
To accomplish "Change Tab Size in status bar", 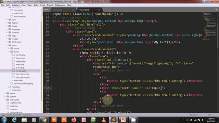I will click(x=193, y=115).
